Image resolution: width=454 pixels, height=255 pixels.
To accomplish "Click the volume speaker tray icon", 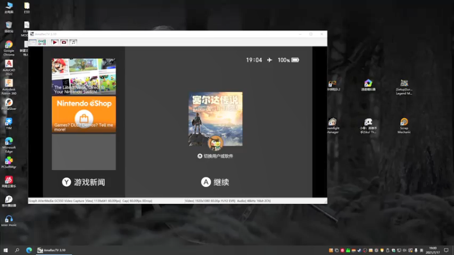I will point(405,250).
